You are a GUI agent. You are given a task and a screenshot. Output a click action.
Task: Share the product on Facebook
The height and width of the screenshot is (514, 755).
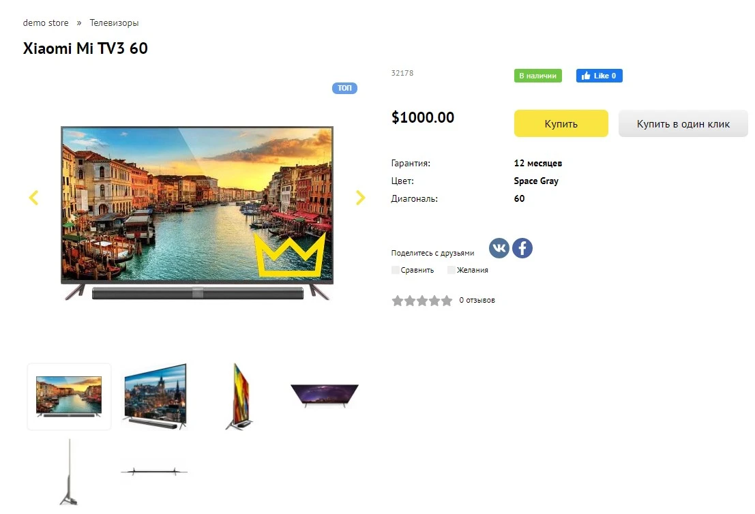(x=522, y=248)
